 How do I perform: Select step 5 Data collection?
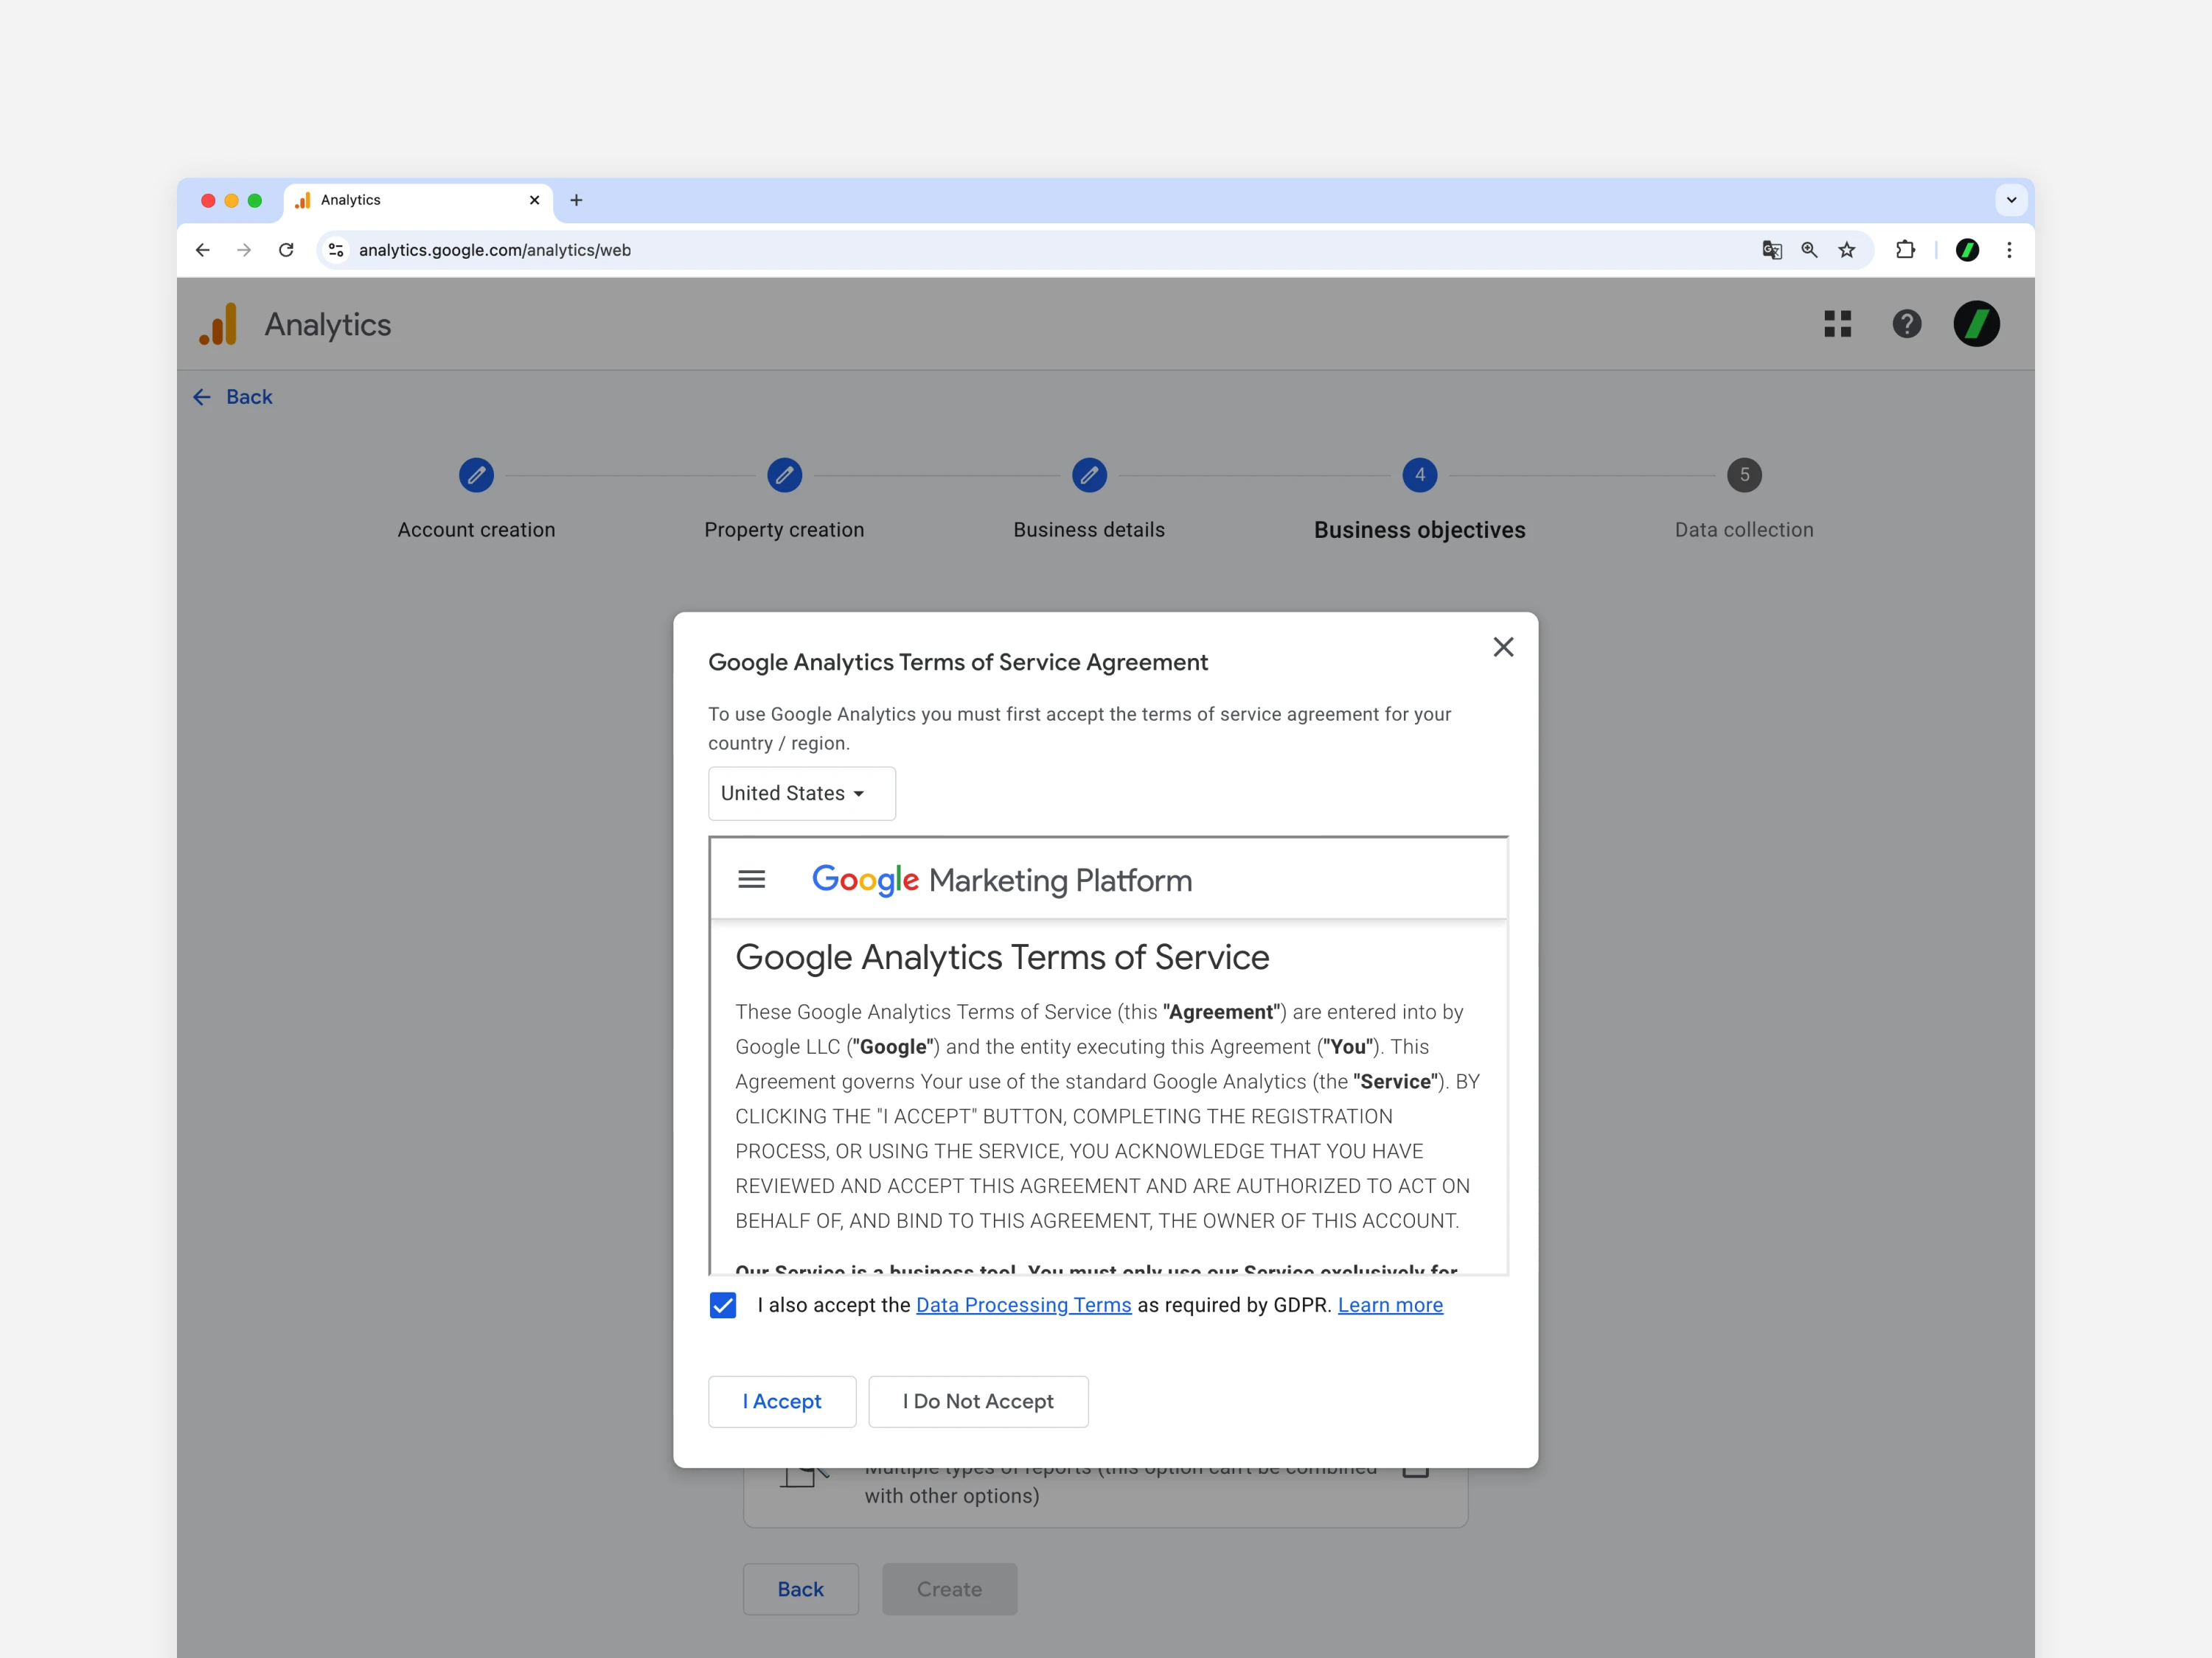(1744, 475)
